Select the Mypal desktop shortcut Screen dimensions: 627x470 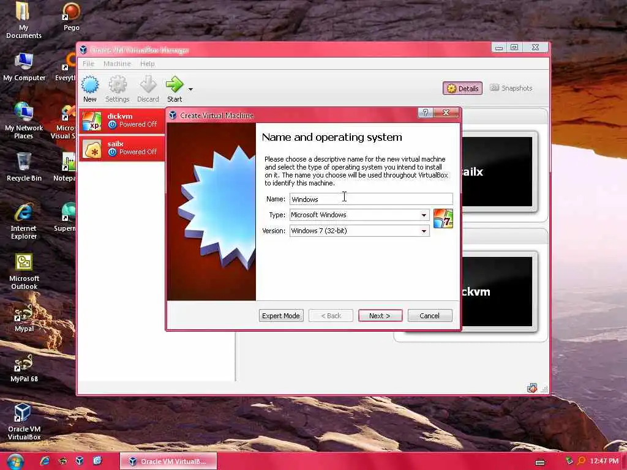pyautogui.click(x=24, y=318)
